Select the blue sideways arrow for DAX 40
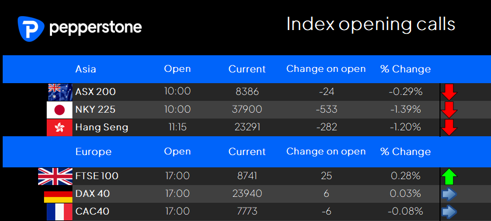This screenshot has height=221, width=491. pos(449,194)
